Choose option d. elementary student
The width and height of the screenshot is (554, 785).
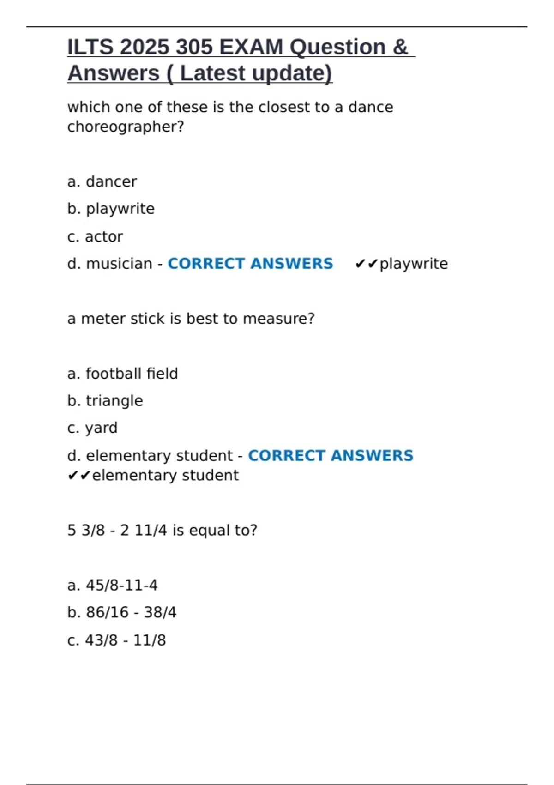tap(150, 456)
